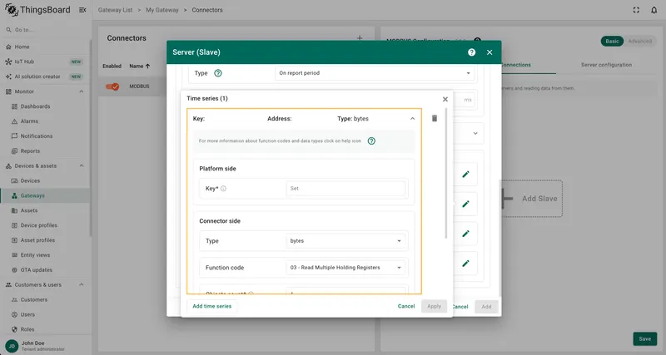Screen dimensions: 666x355
Task: Save the connector configuration
Action: (x=644, y=339)
